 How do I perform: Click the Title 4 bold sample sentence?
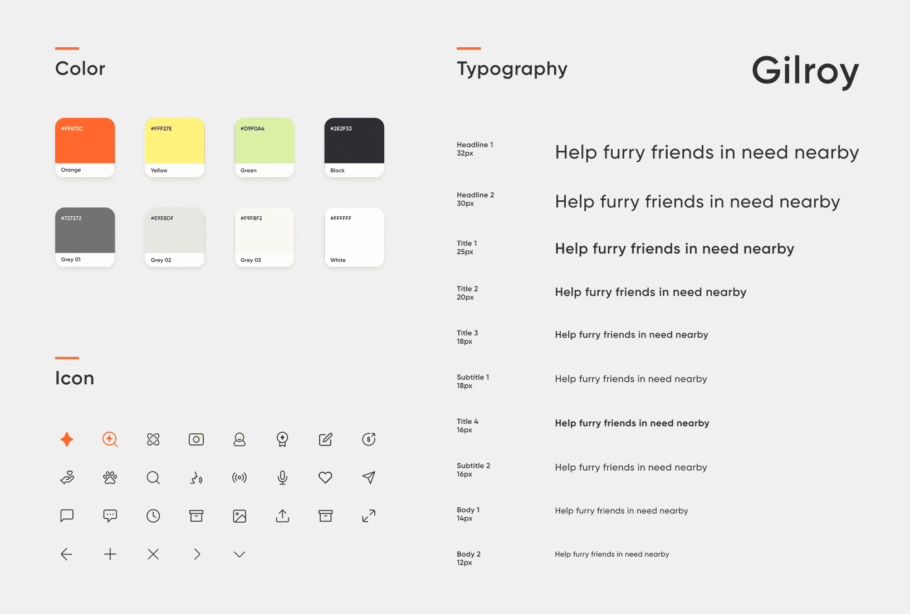[x=632, y=423]
